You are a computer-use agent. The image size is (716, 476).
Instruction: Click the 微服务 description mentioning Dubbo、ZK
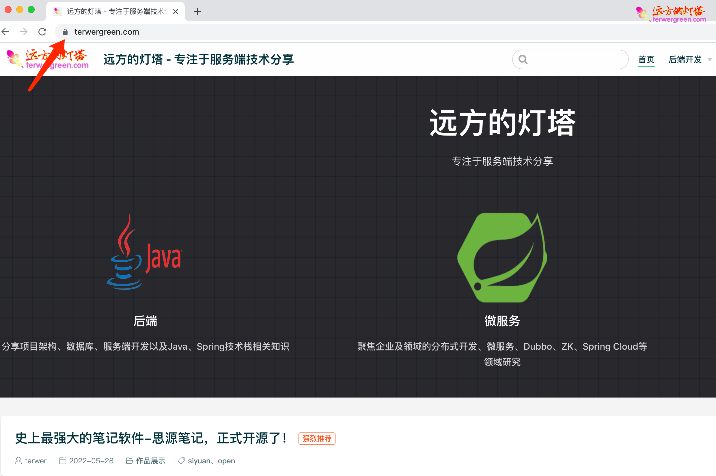click(x=502, y=354)
